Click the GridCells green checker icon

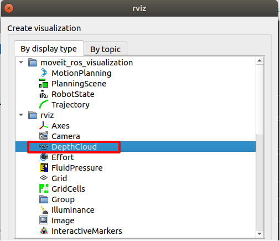point(44,189)
